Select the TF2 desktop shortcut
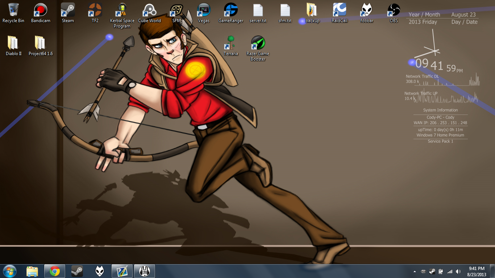 point(95,13)
